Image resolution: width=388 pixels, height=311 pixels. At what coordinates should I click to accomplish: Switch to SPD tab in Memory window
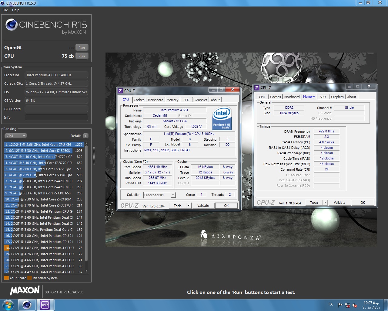coord(323,97)
